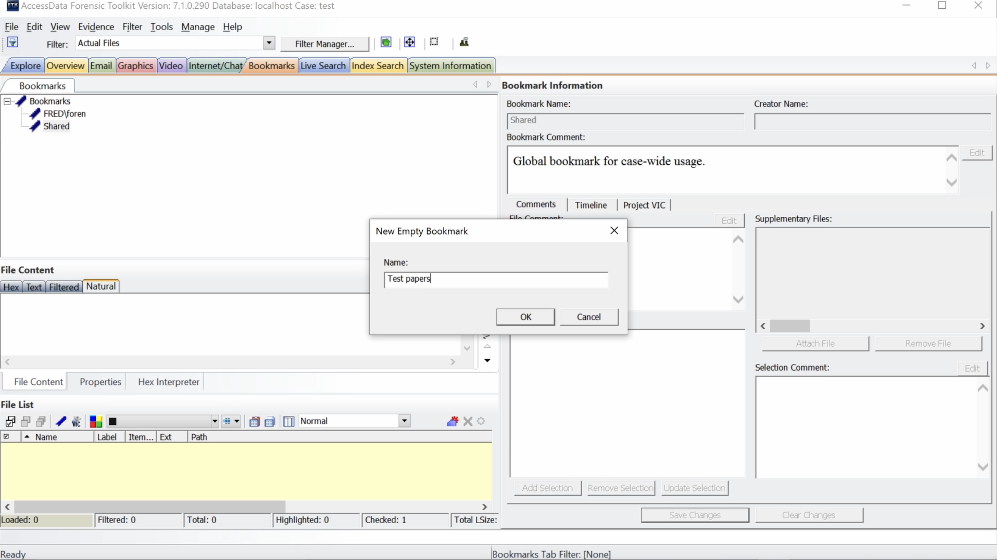Open the Properties tab below File Content

click(100, 382)
